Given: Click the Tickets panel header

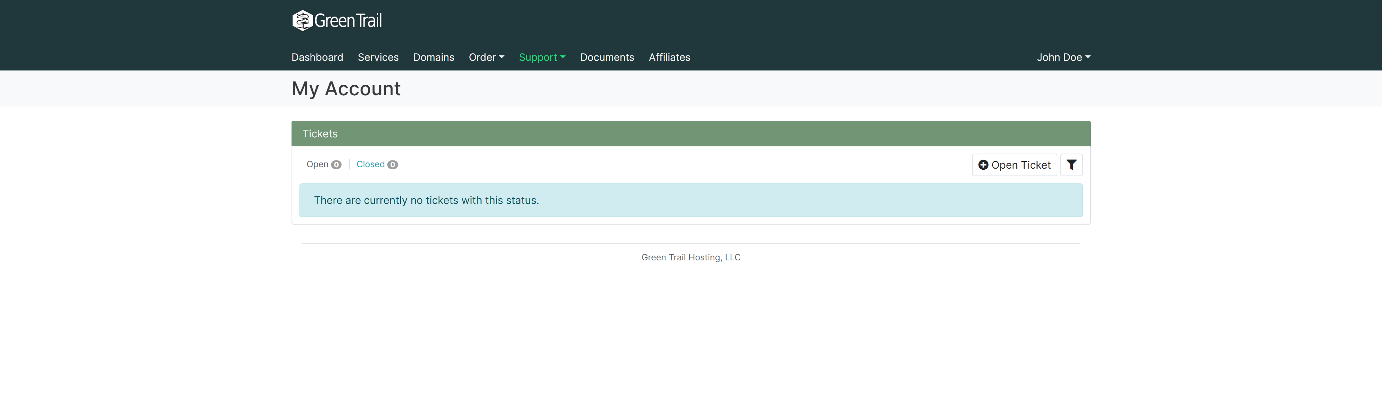Looking at the screenshot, I should (x=691, y=133).
